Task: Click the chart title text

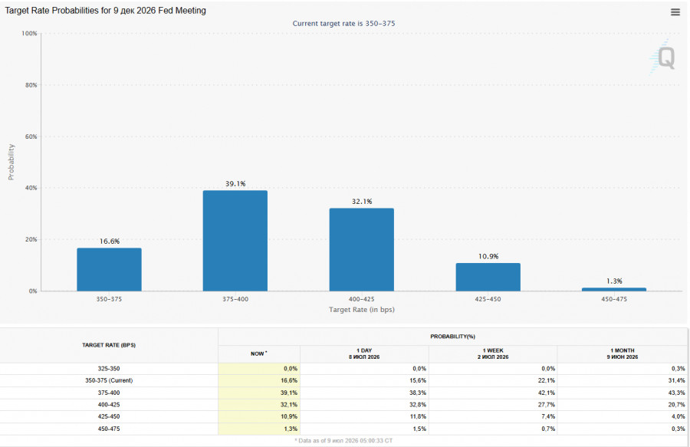Action: pos(105,11)
